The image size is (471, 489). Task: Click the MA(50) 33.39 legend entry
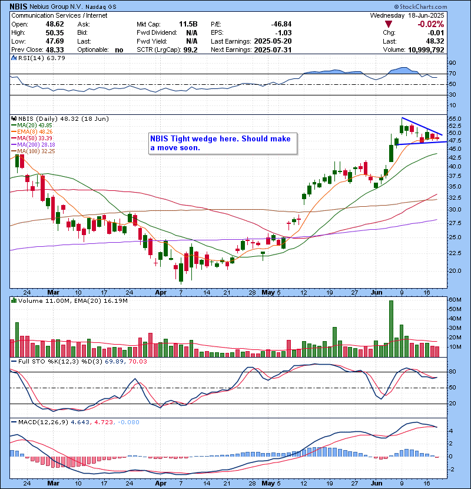pyautogui.click(x=32, y=138)
